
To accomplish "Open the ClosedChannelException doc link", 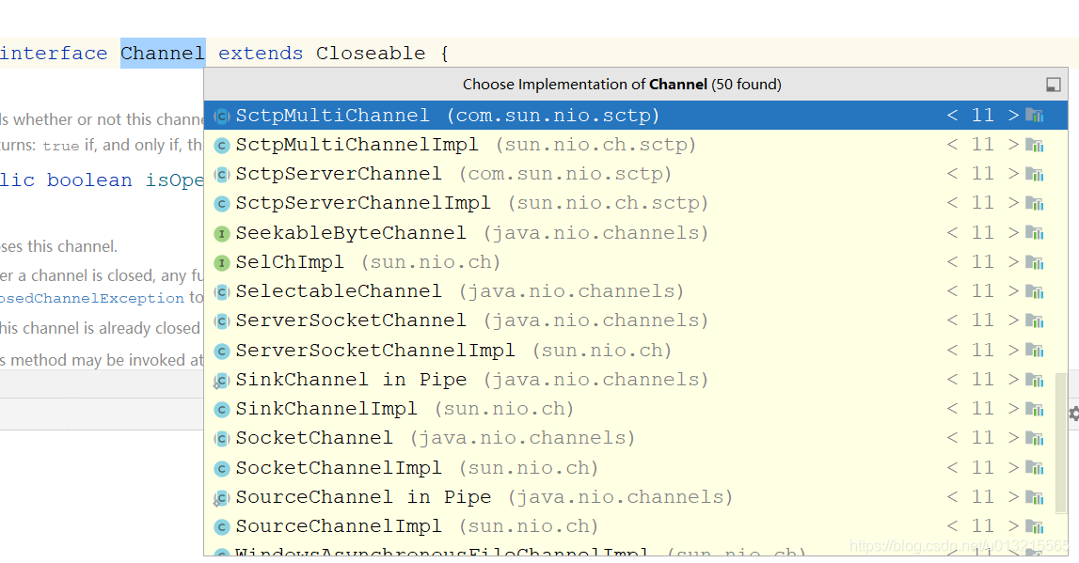I will pyautogui.click(x=92, y=298).
